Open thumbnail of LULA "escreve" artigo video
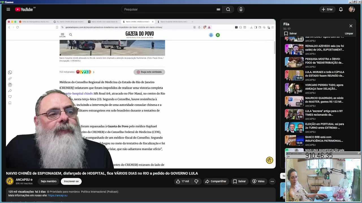This screenshot has width=362, height=203. 294,114
